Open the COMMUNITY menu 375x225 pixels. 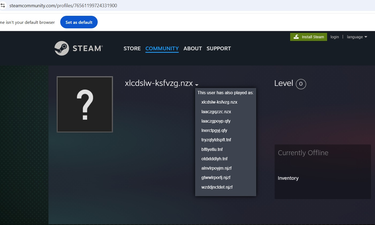coord(162,48)
